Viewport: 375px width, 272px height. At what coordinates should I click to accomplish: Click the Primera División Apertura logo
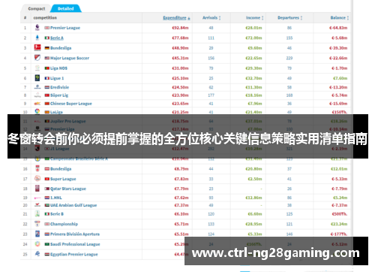pos(37,234)
